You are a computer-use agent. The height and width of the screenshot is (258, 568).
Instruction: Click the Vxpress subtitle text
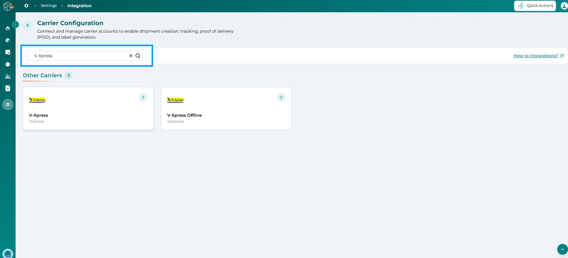tap(37, 122)
